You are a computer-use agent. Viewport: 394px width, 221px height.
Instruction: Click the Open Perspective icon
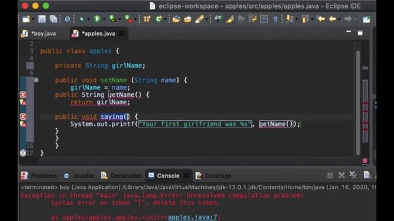366,19
